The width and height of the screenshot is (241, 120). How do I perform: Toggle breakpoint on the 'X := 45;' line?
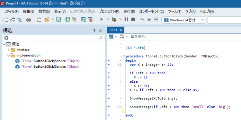coord(109,86)
